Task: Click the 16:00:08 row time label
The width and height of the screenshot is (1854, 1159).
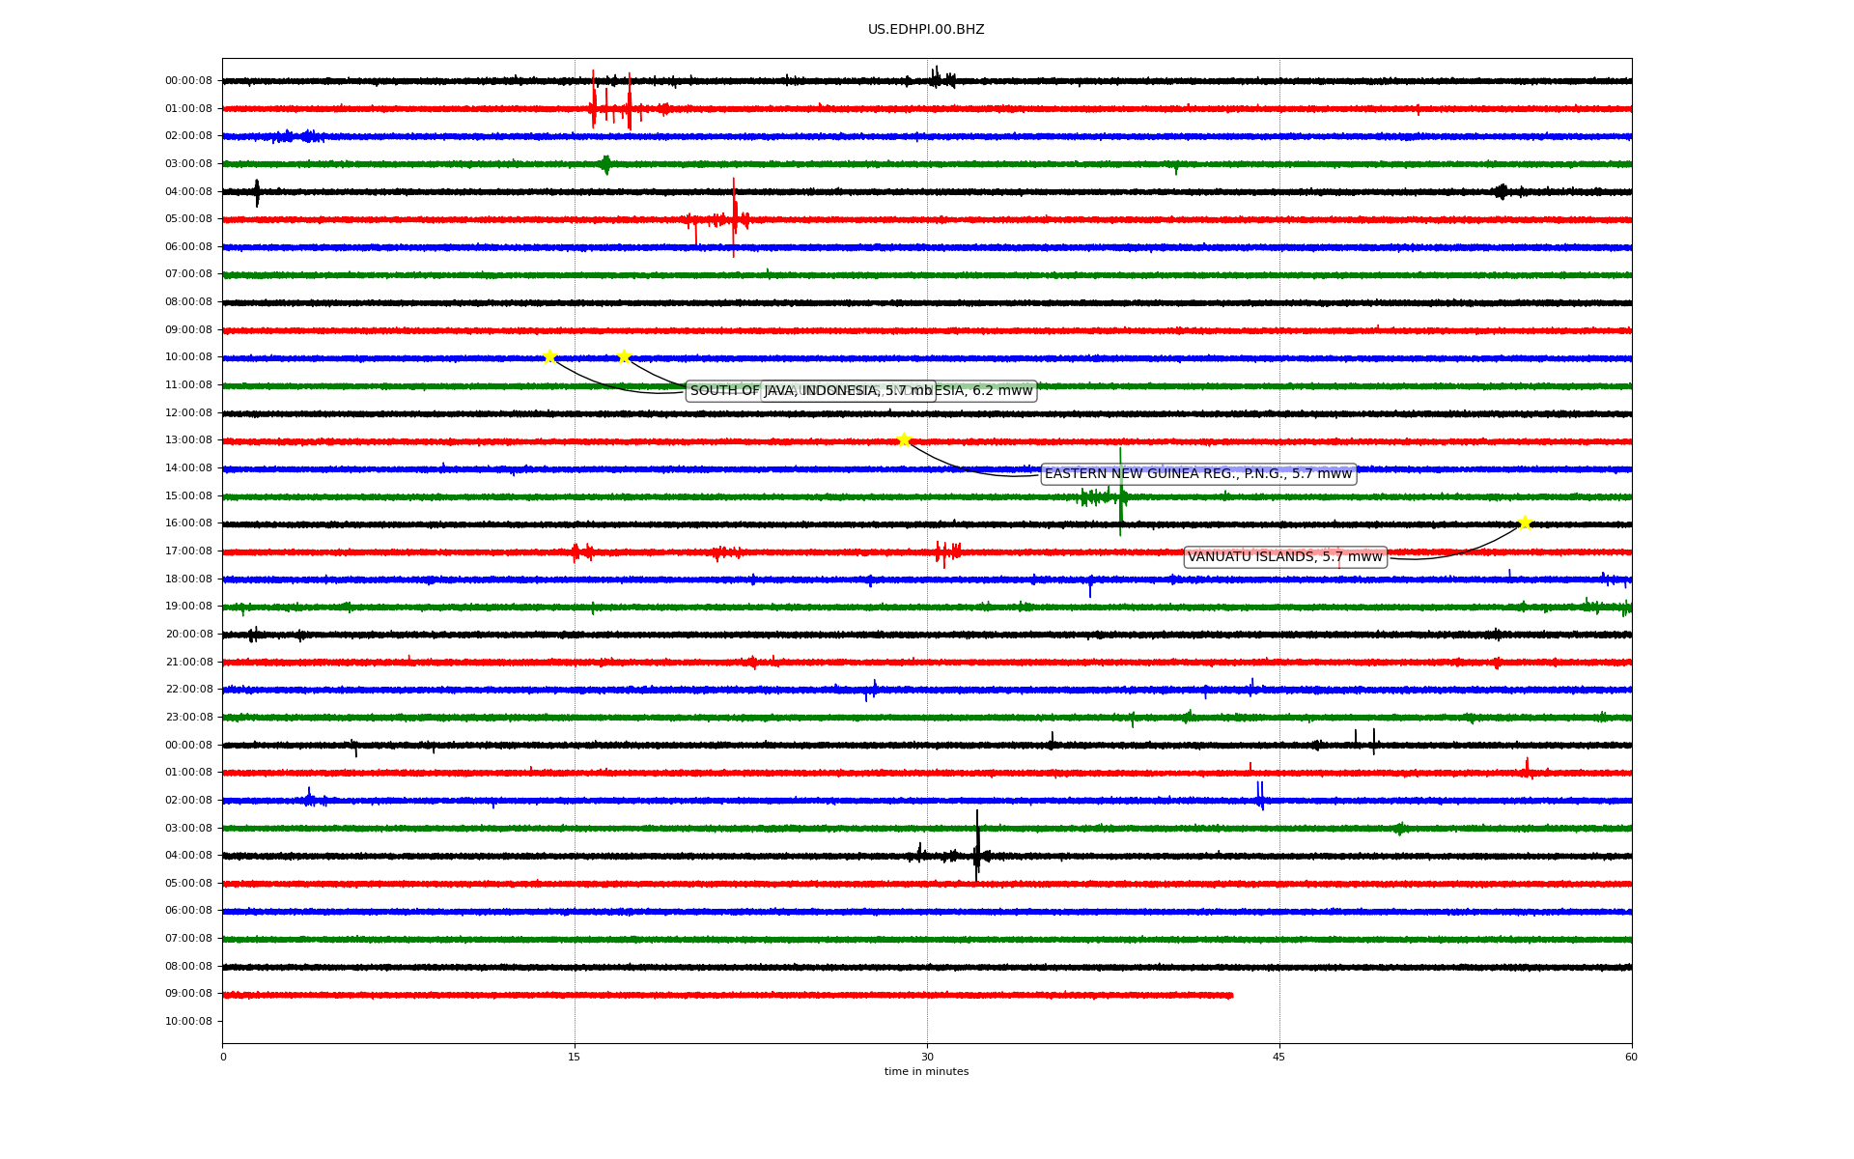Action: tap(188, 523)
